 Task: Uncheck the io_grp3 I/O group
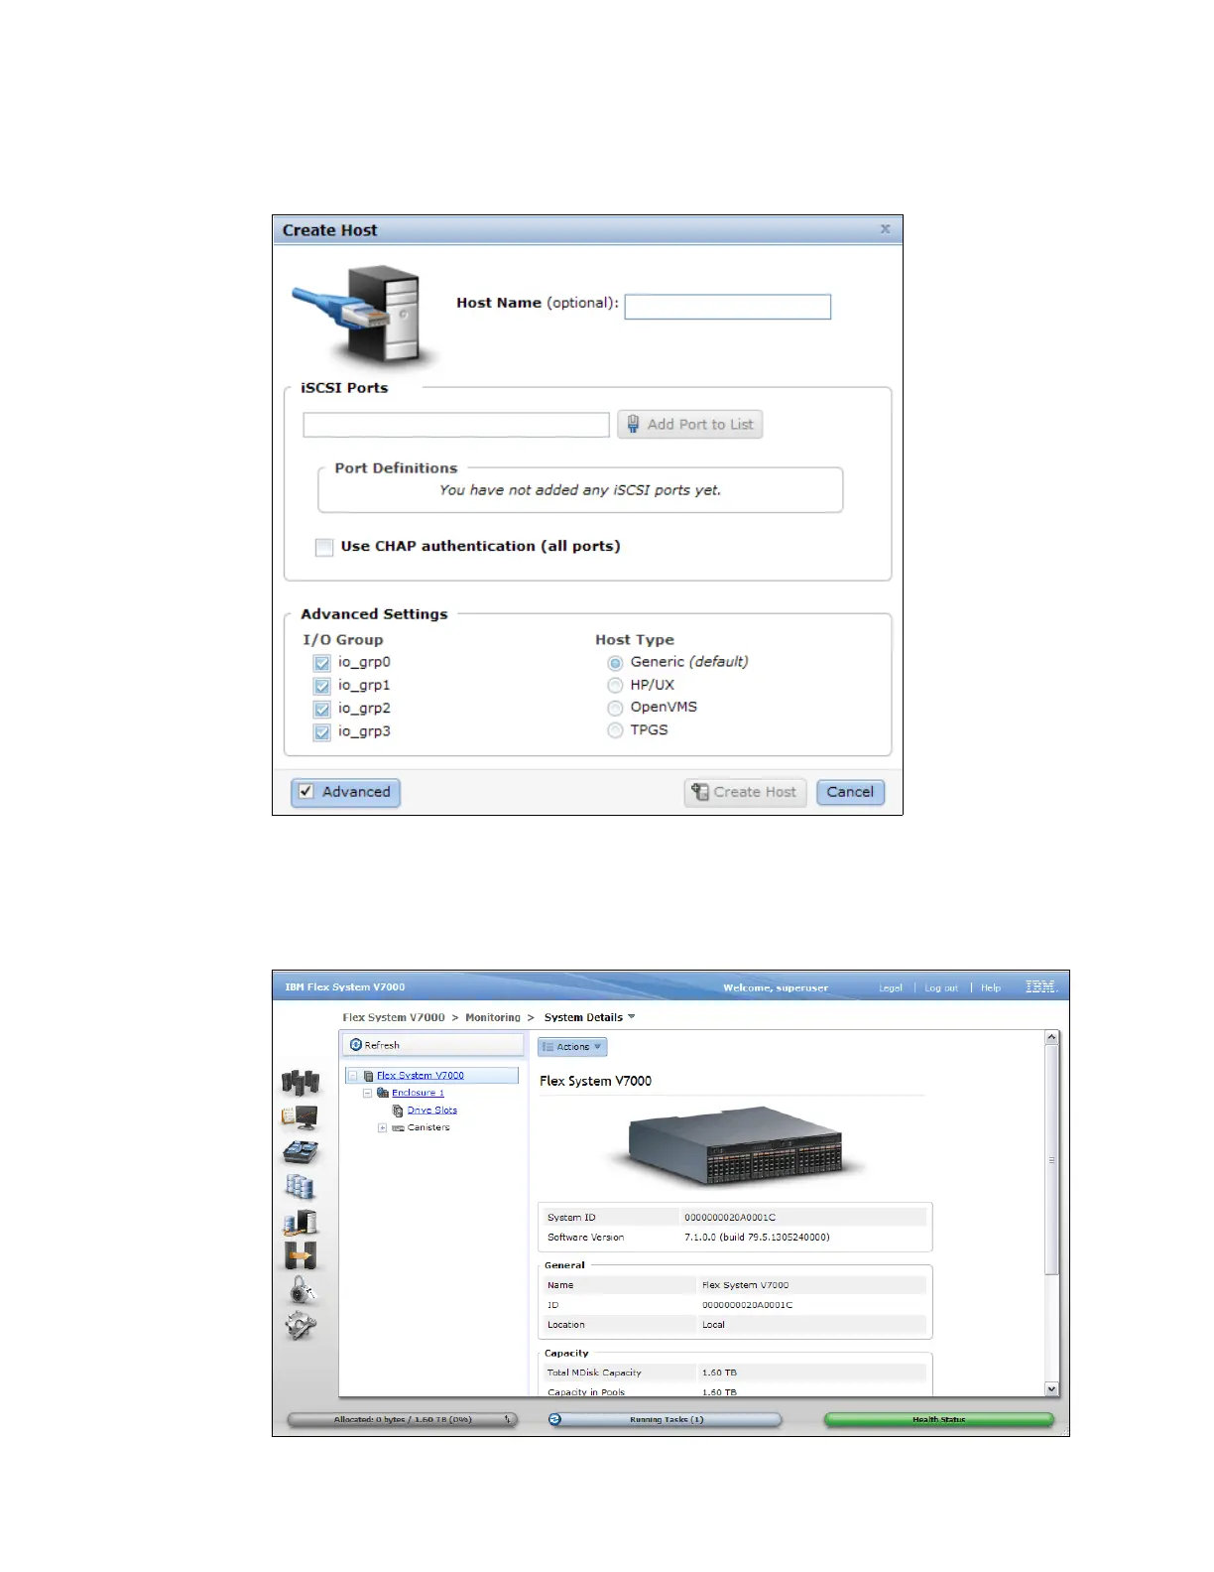coord(322,732)
